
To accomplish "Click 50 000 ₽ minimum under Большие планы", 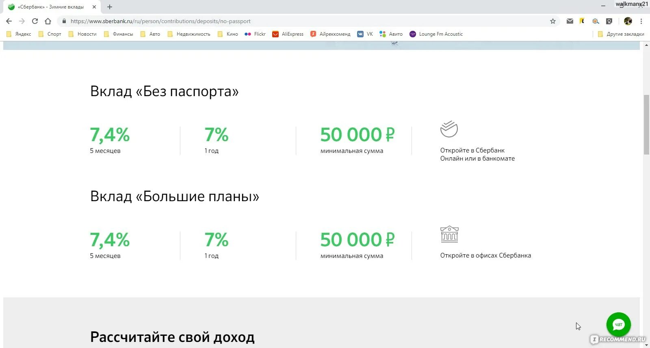I will [x=357, y=240].
